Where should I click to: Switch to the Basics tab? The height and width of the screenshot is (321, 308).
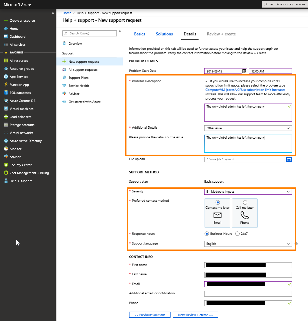139,34
